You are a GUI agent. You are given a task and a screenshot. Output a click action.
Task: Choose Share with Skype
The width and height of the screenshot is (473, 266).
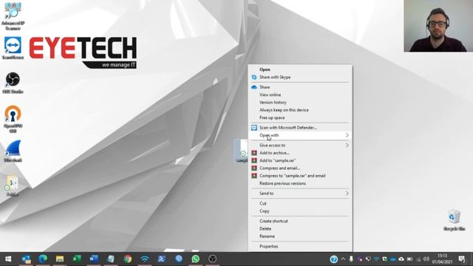(300, 77)
